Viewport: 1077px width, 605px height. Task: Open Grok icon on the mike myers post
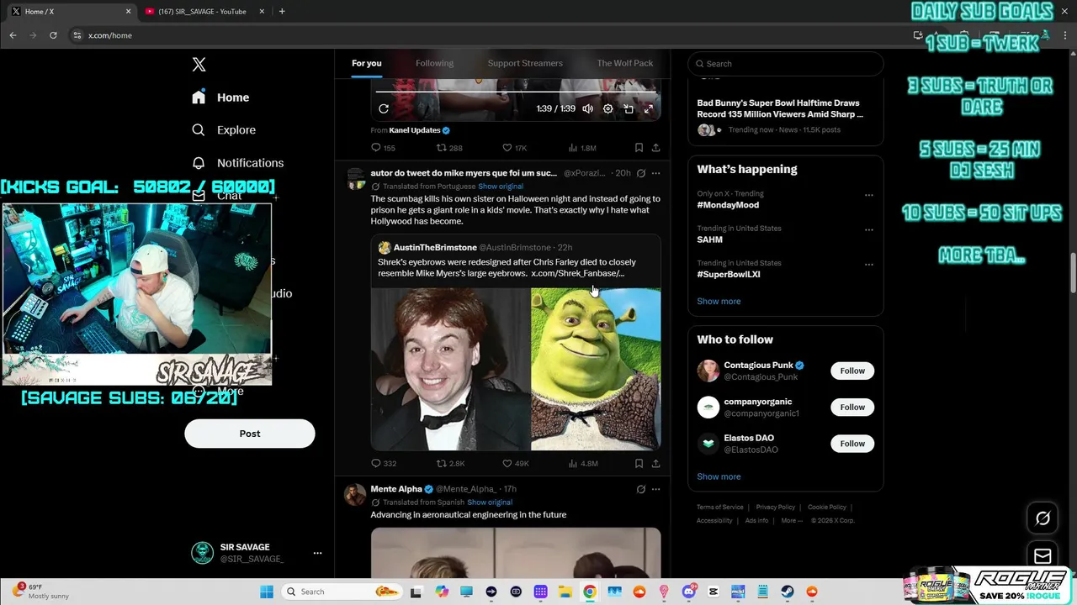[x=640, y=173]
